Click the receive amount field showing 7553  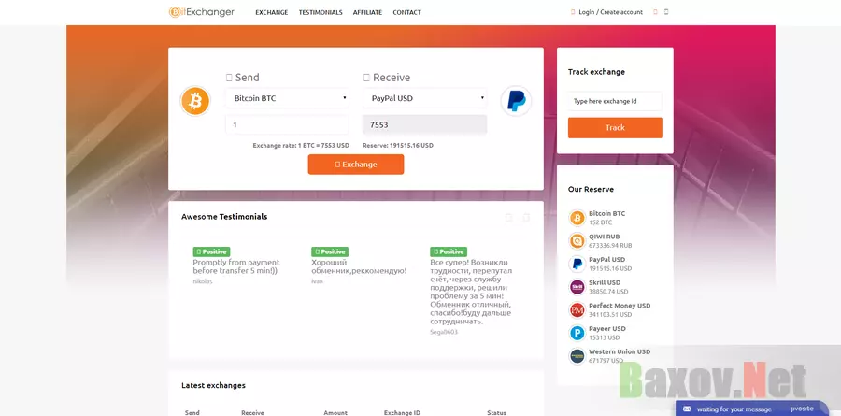(425, 124)
